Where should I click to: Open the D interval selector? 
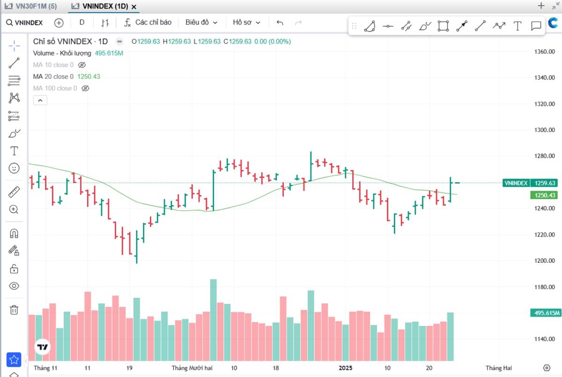click(x=82, y=22)
